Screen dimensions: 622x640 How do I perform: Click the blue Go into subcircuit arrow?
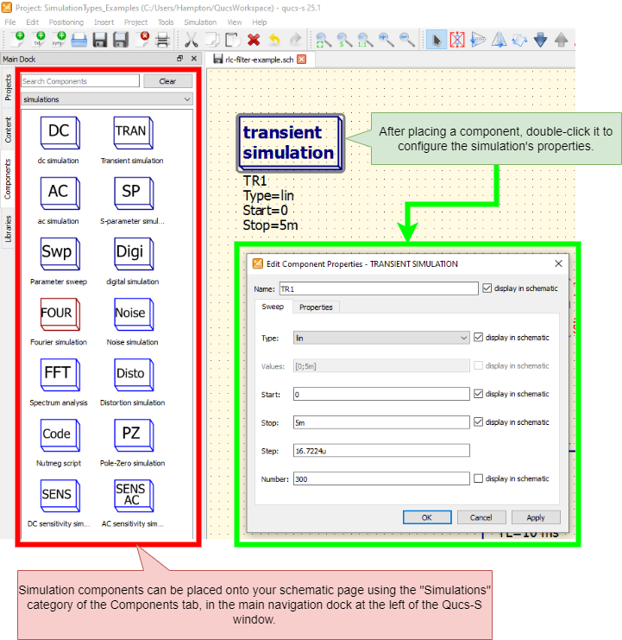(x=541, y=40)
